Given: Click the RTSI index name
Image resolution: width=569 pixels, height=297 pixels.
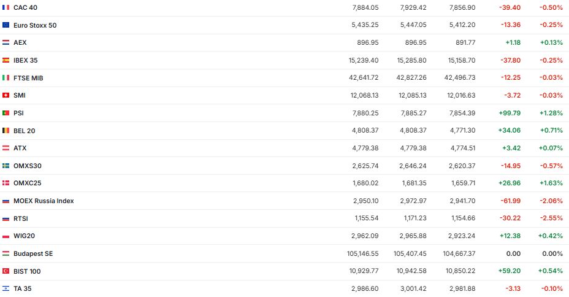Looking at the screenshot, I should coord(21,218).
